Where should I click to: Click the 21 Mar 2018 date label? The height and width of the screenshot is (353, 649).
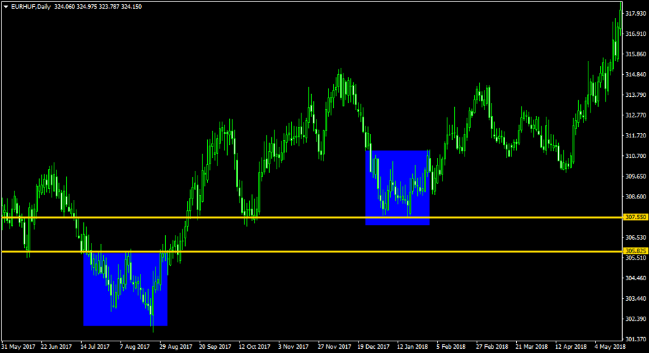531,347
